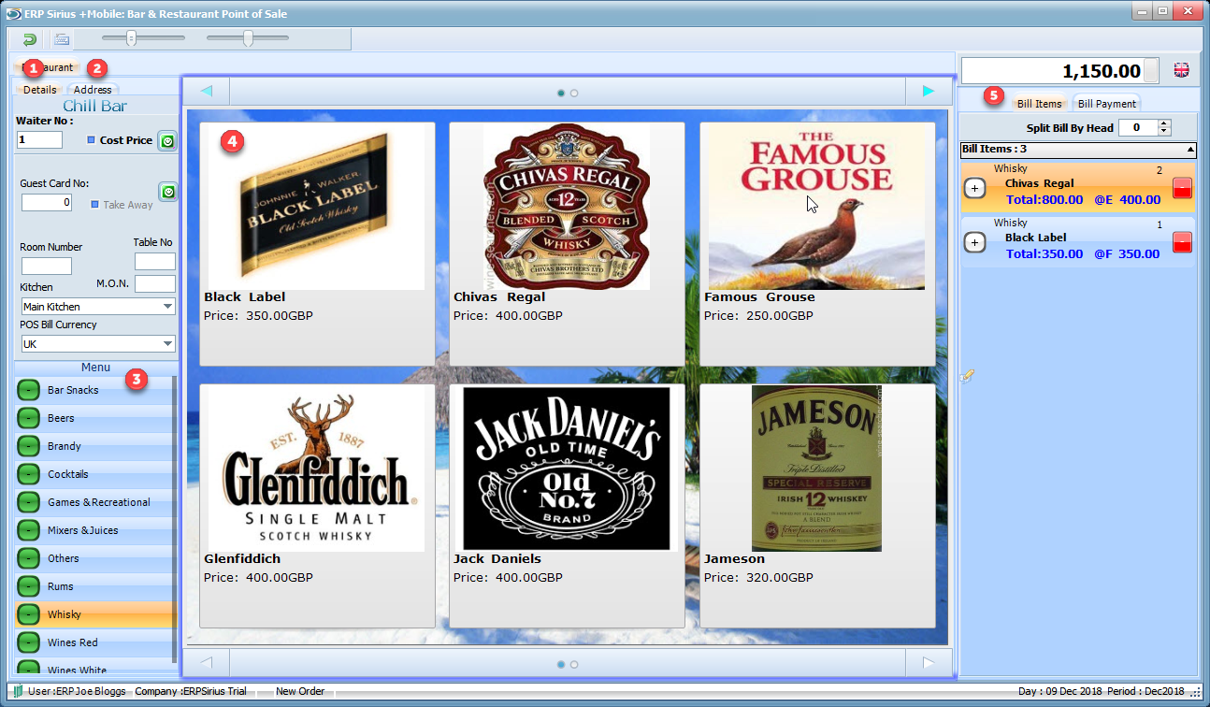Image resolution: width=1210 pixels, height=707 pixels.
Task: Select the Mixers & Juices menu category
Action: point(94,530)
